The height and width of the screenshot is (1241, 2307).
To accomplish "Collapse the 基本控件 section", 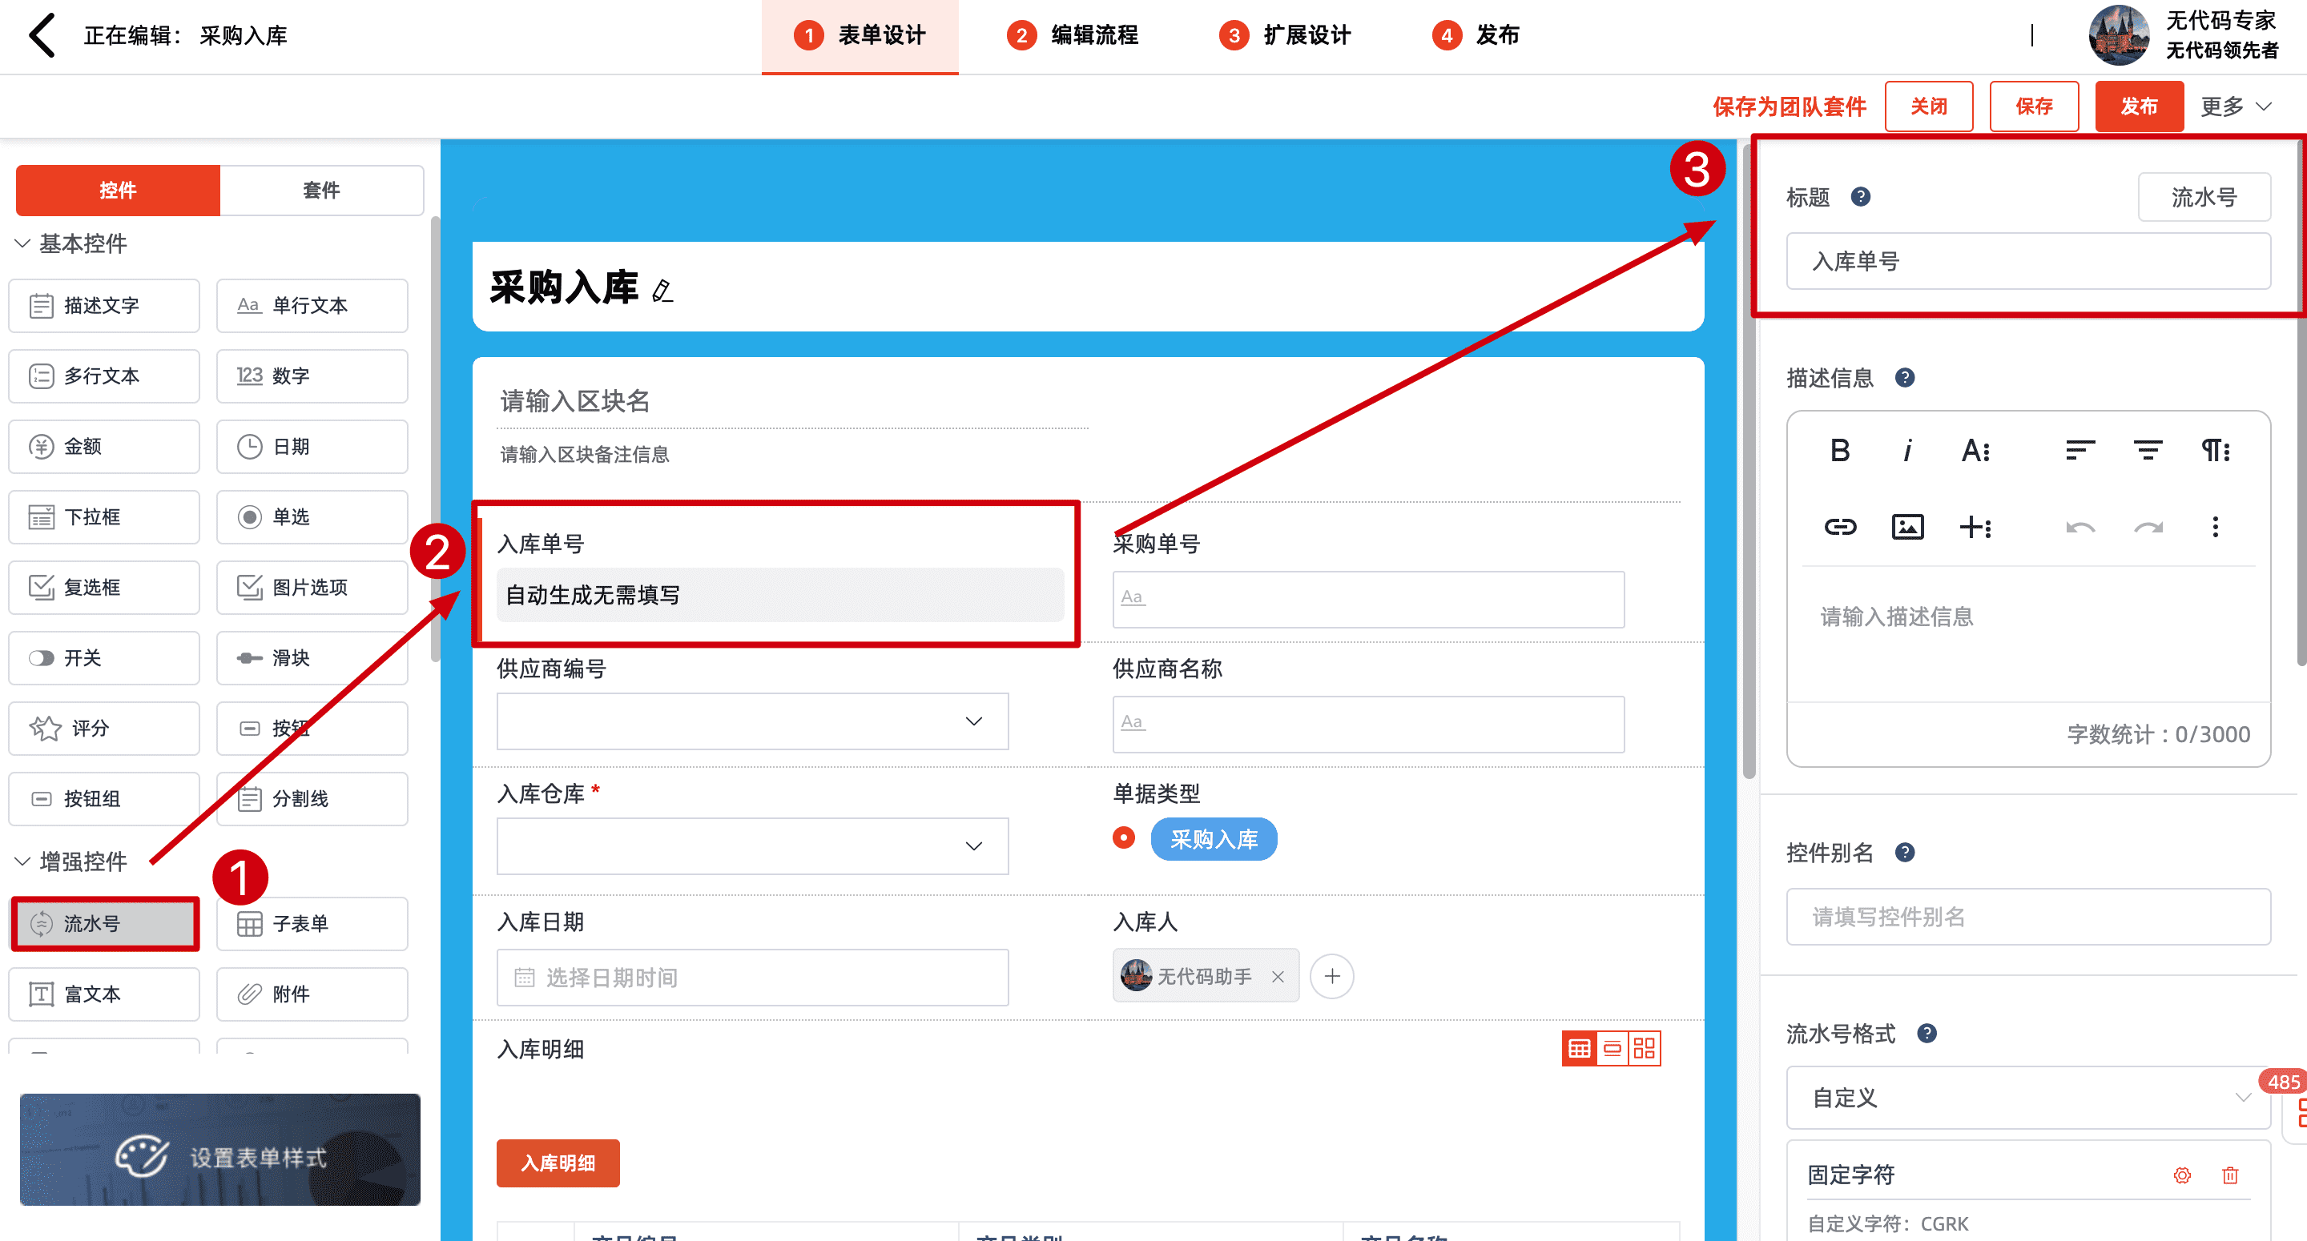I will 23,243.
